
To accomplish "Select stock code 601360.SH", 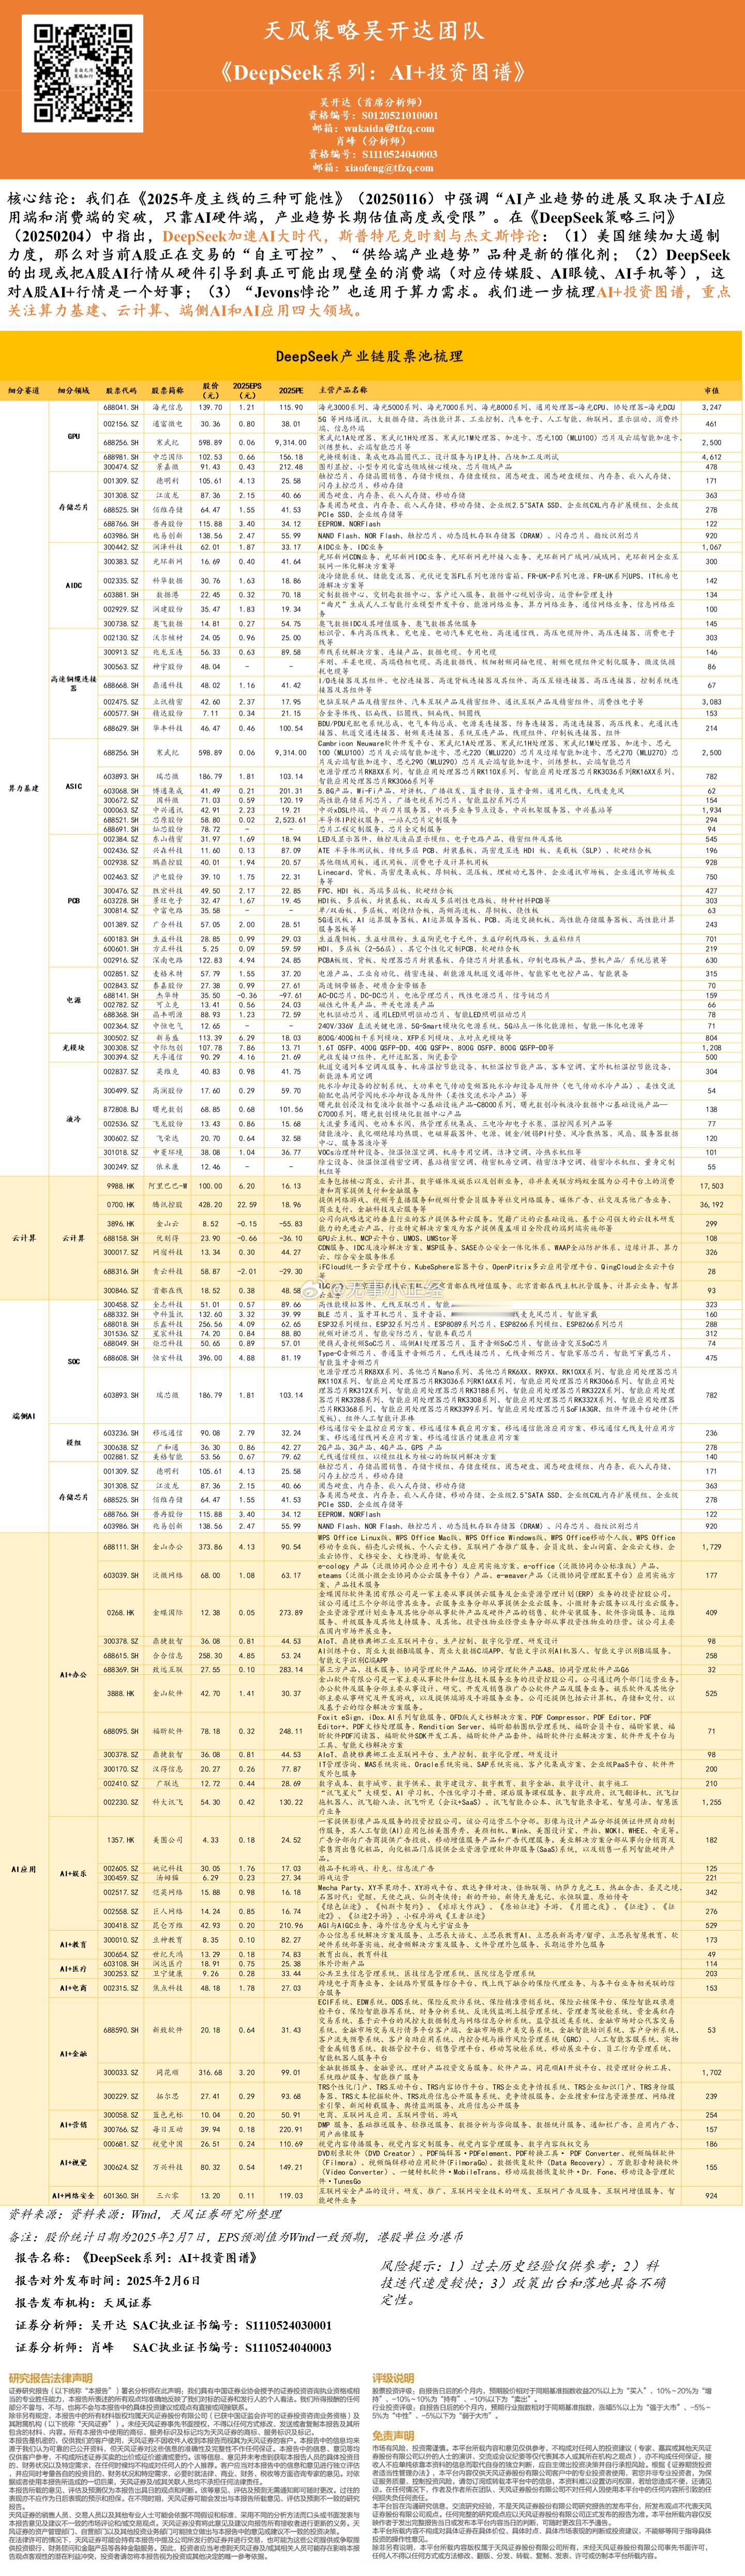I will 121,2196.
